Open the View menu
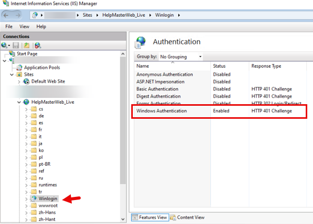This screenshot has width=313, height=224. pyautogui.click(x=24, y=27)
